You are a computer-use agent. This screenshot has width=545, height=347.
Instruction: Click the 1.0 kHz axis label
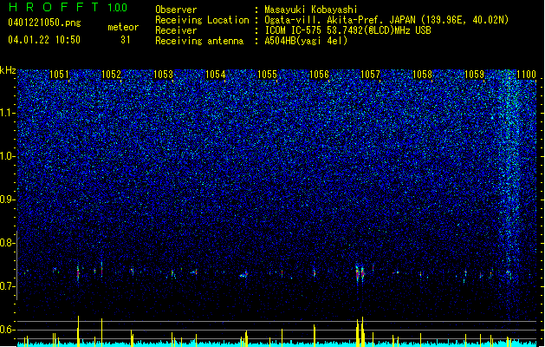7,156
